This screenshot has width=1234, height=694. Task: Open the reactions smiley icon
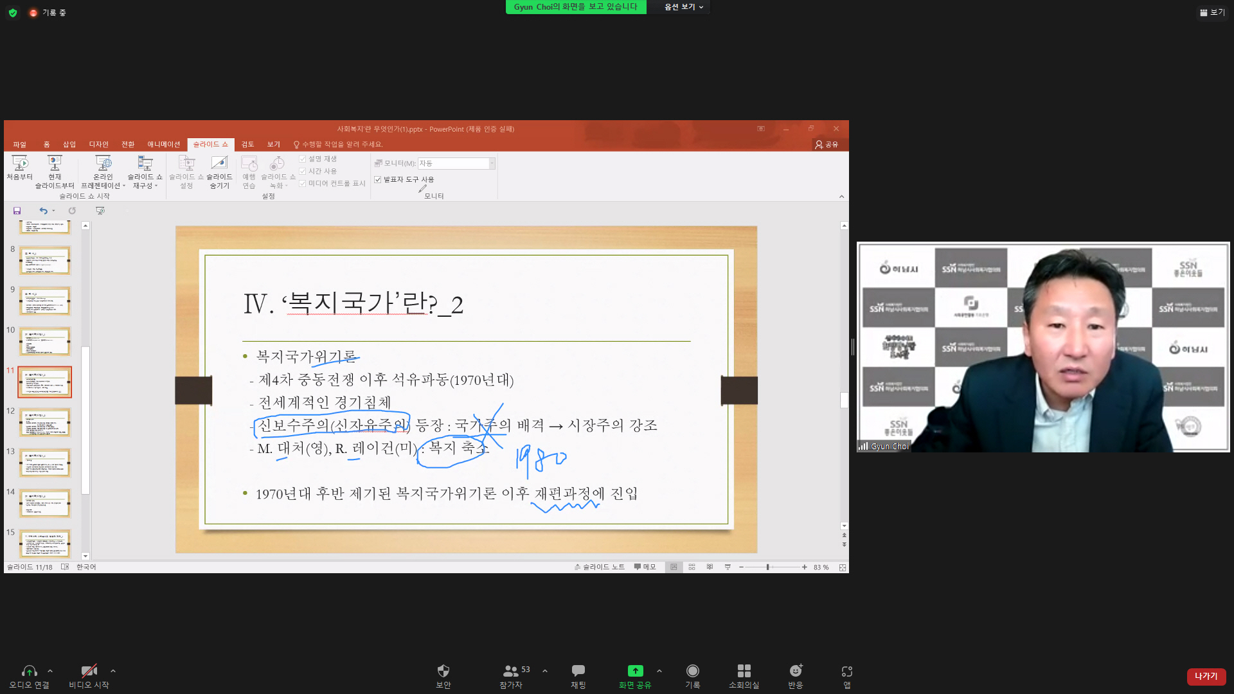coord(796,671)
